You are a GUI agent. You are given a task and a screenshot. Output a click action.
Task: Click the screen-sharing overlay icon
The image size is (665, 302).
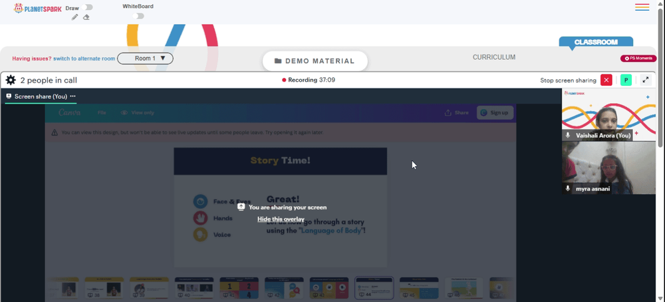(x=241, y=207)
